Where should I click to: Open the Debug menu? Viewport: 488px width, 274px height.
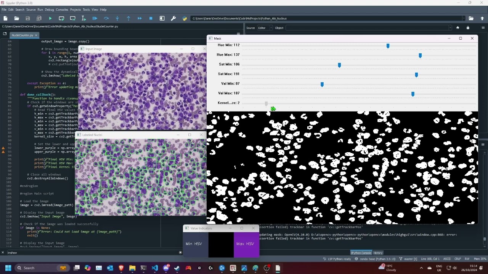[50, 10]
